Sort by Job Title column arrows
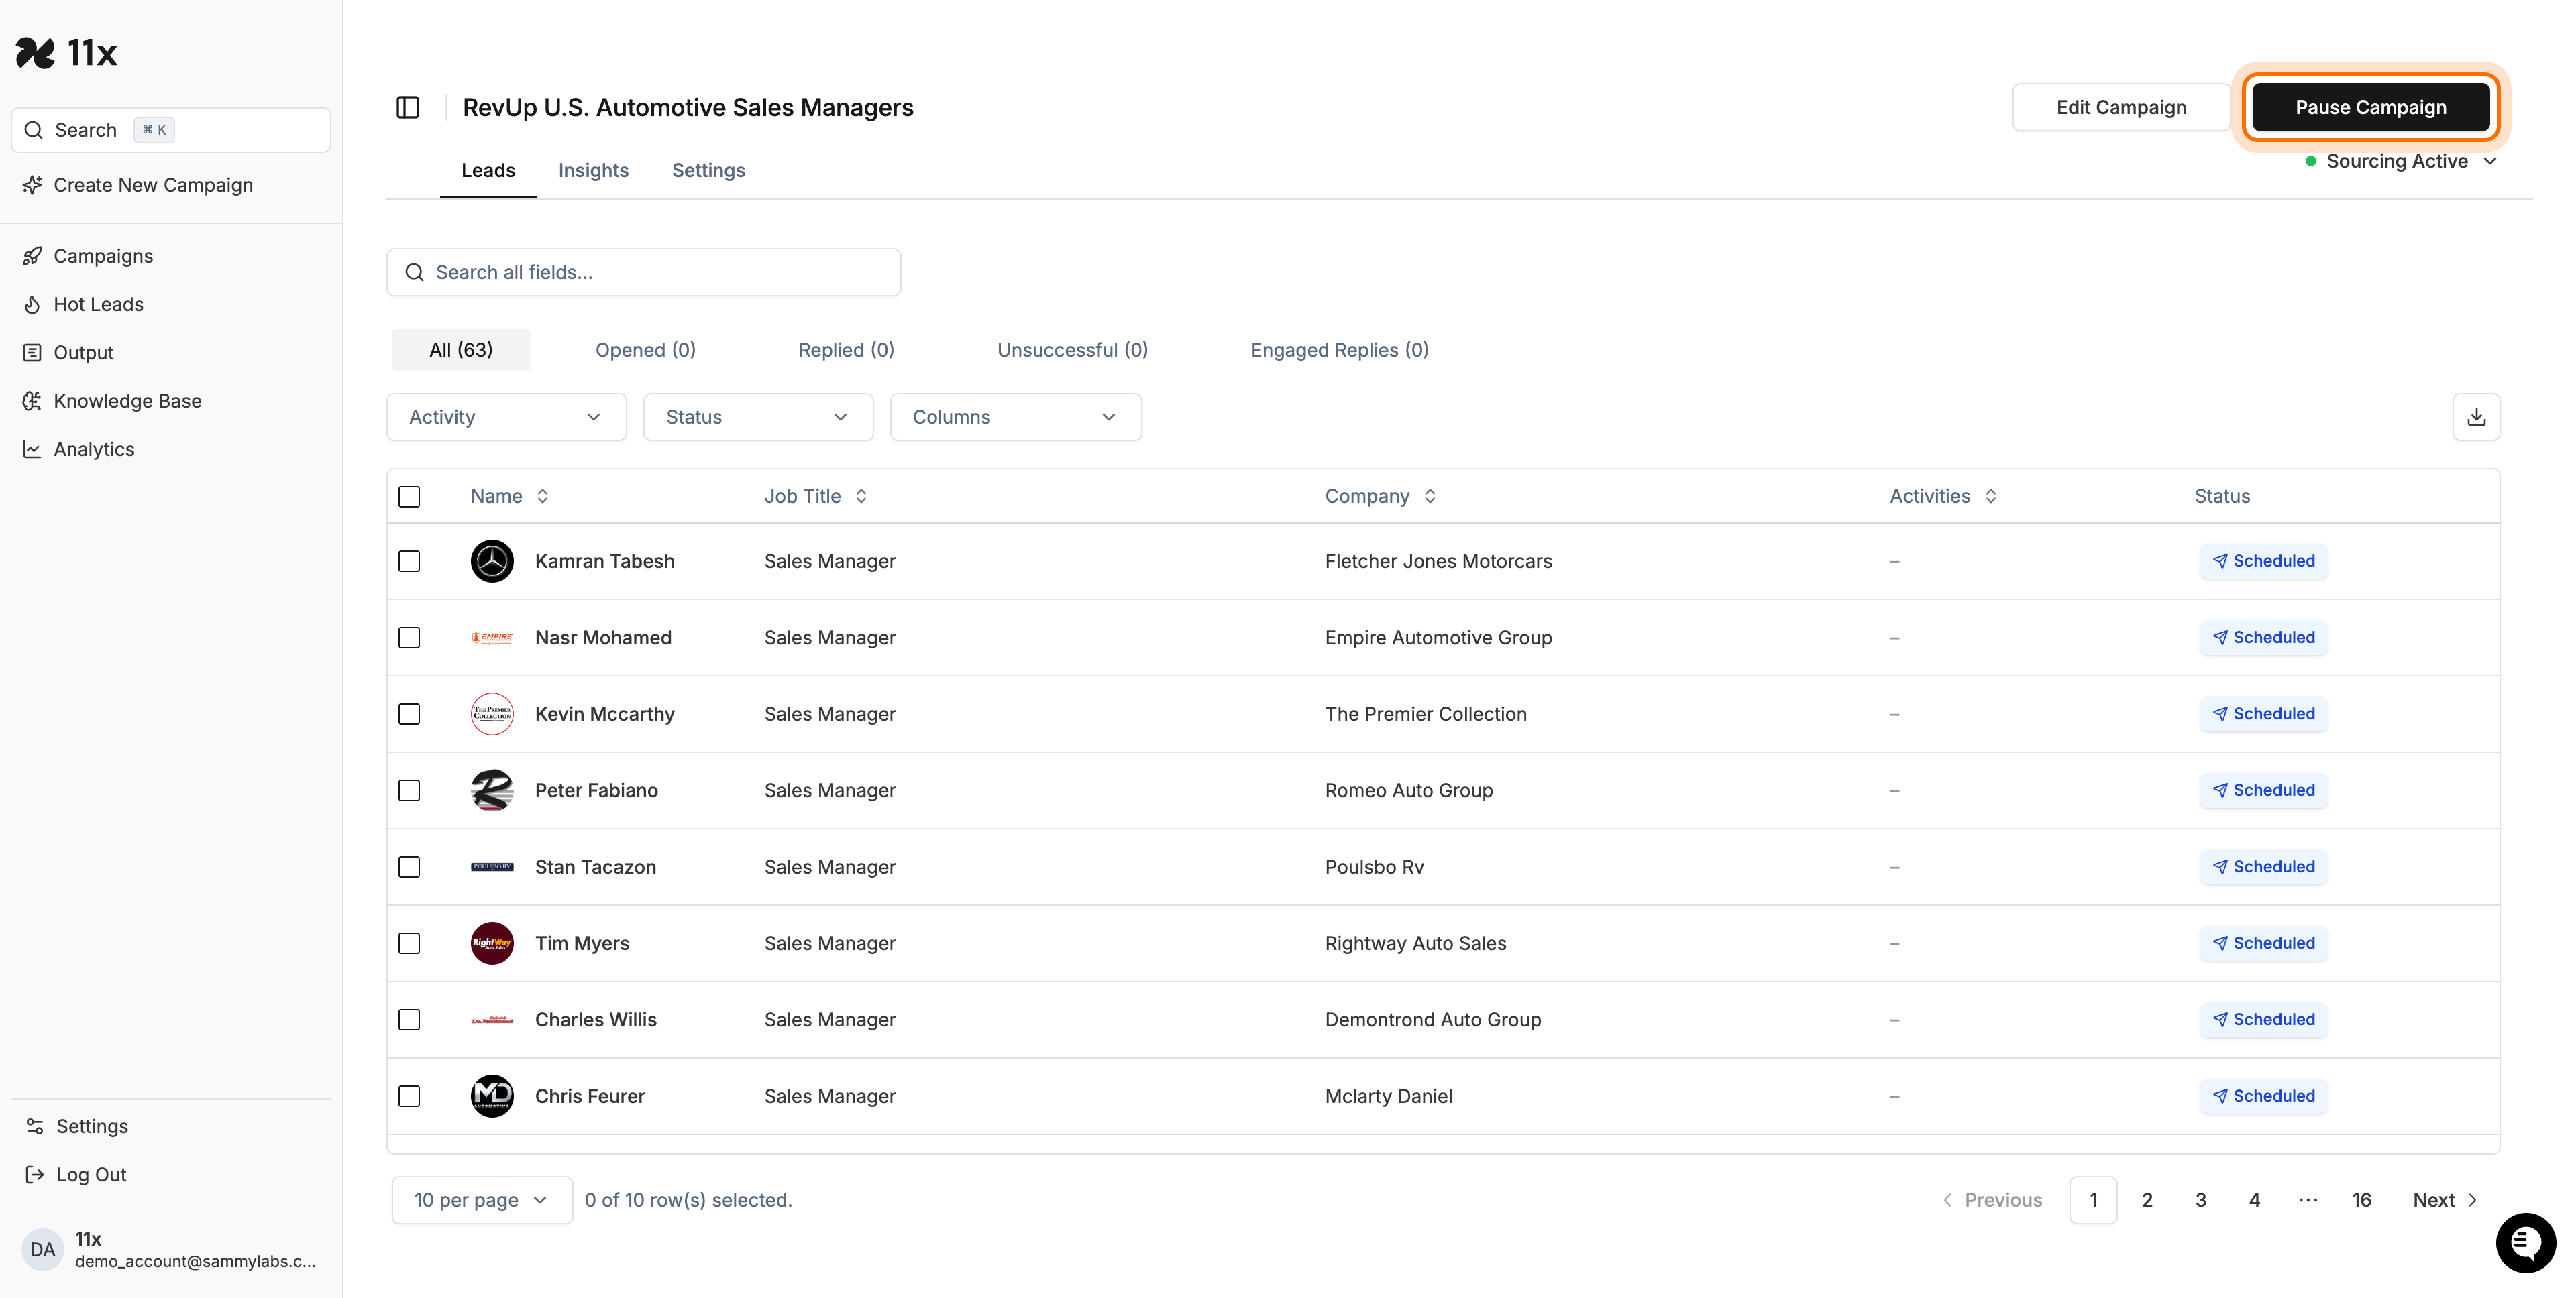Viewport: 2576px width, 1298px height. click(x=861, y=495)
